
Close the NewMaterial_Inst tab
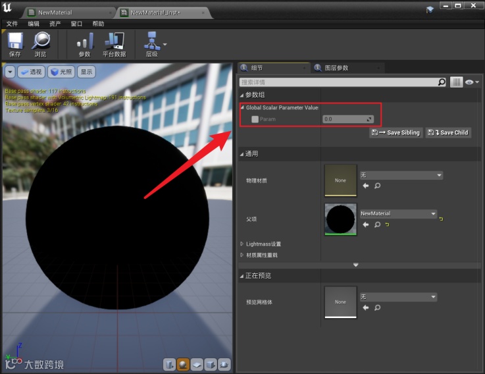point(203,13)
